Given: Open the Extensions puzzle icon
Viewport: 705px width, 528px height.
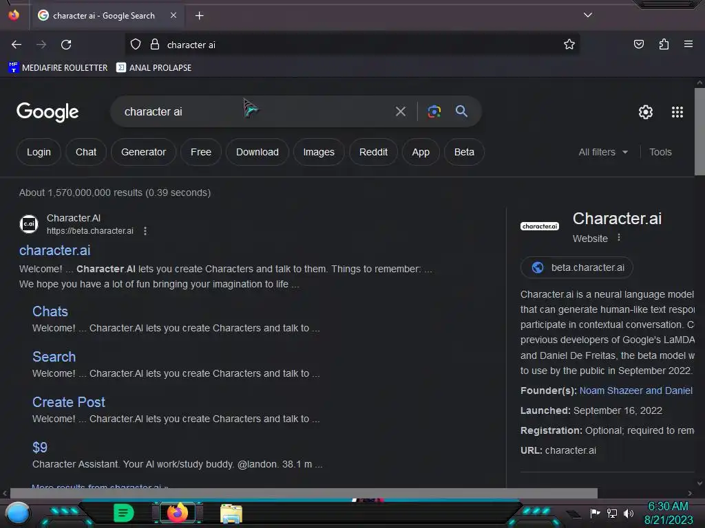Looking at the screenshot, I should coord(664,44).
